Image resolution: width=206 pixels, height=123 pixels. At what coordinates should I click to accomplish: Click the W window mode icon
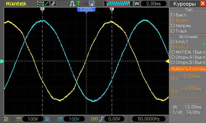137,4
